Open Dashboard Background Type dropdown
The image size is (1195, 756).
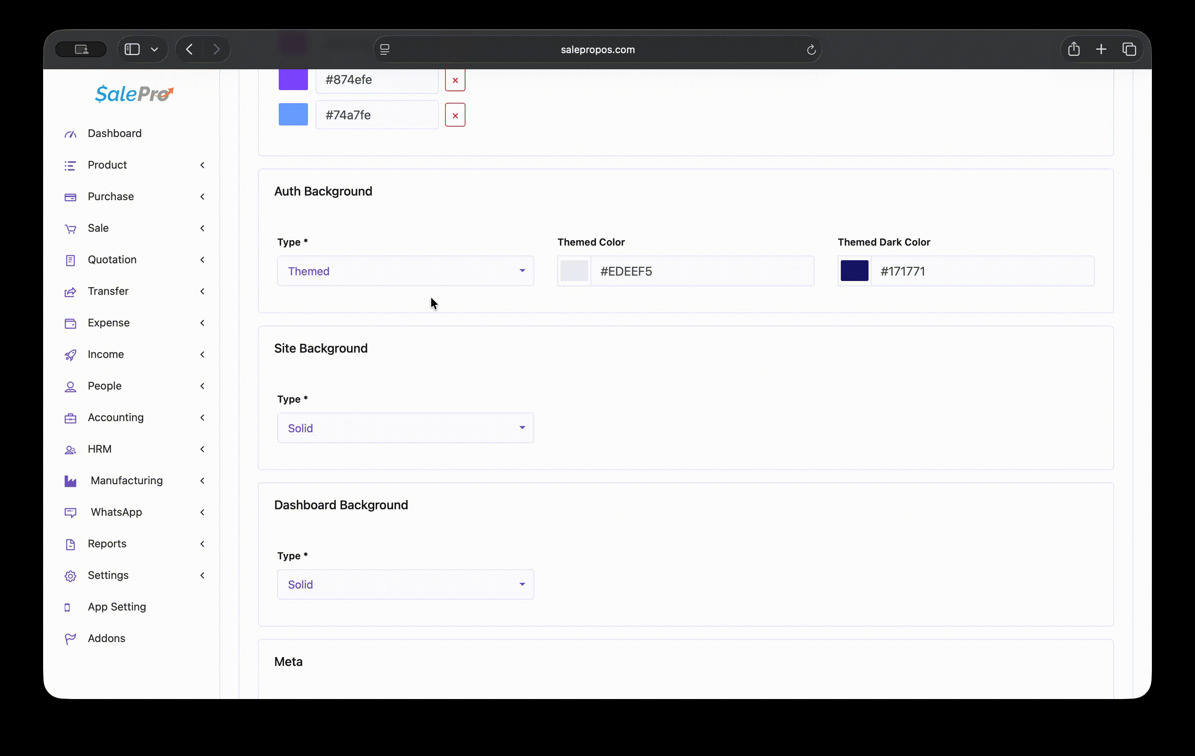(405, 584)
